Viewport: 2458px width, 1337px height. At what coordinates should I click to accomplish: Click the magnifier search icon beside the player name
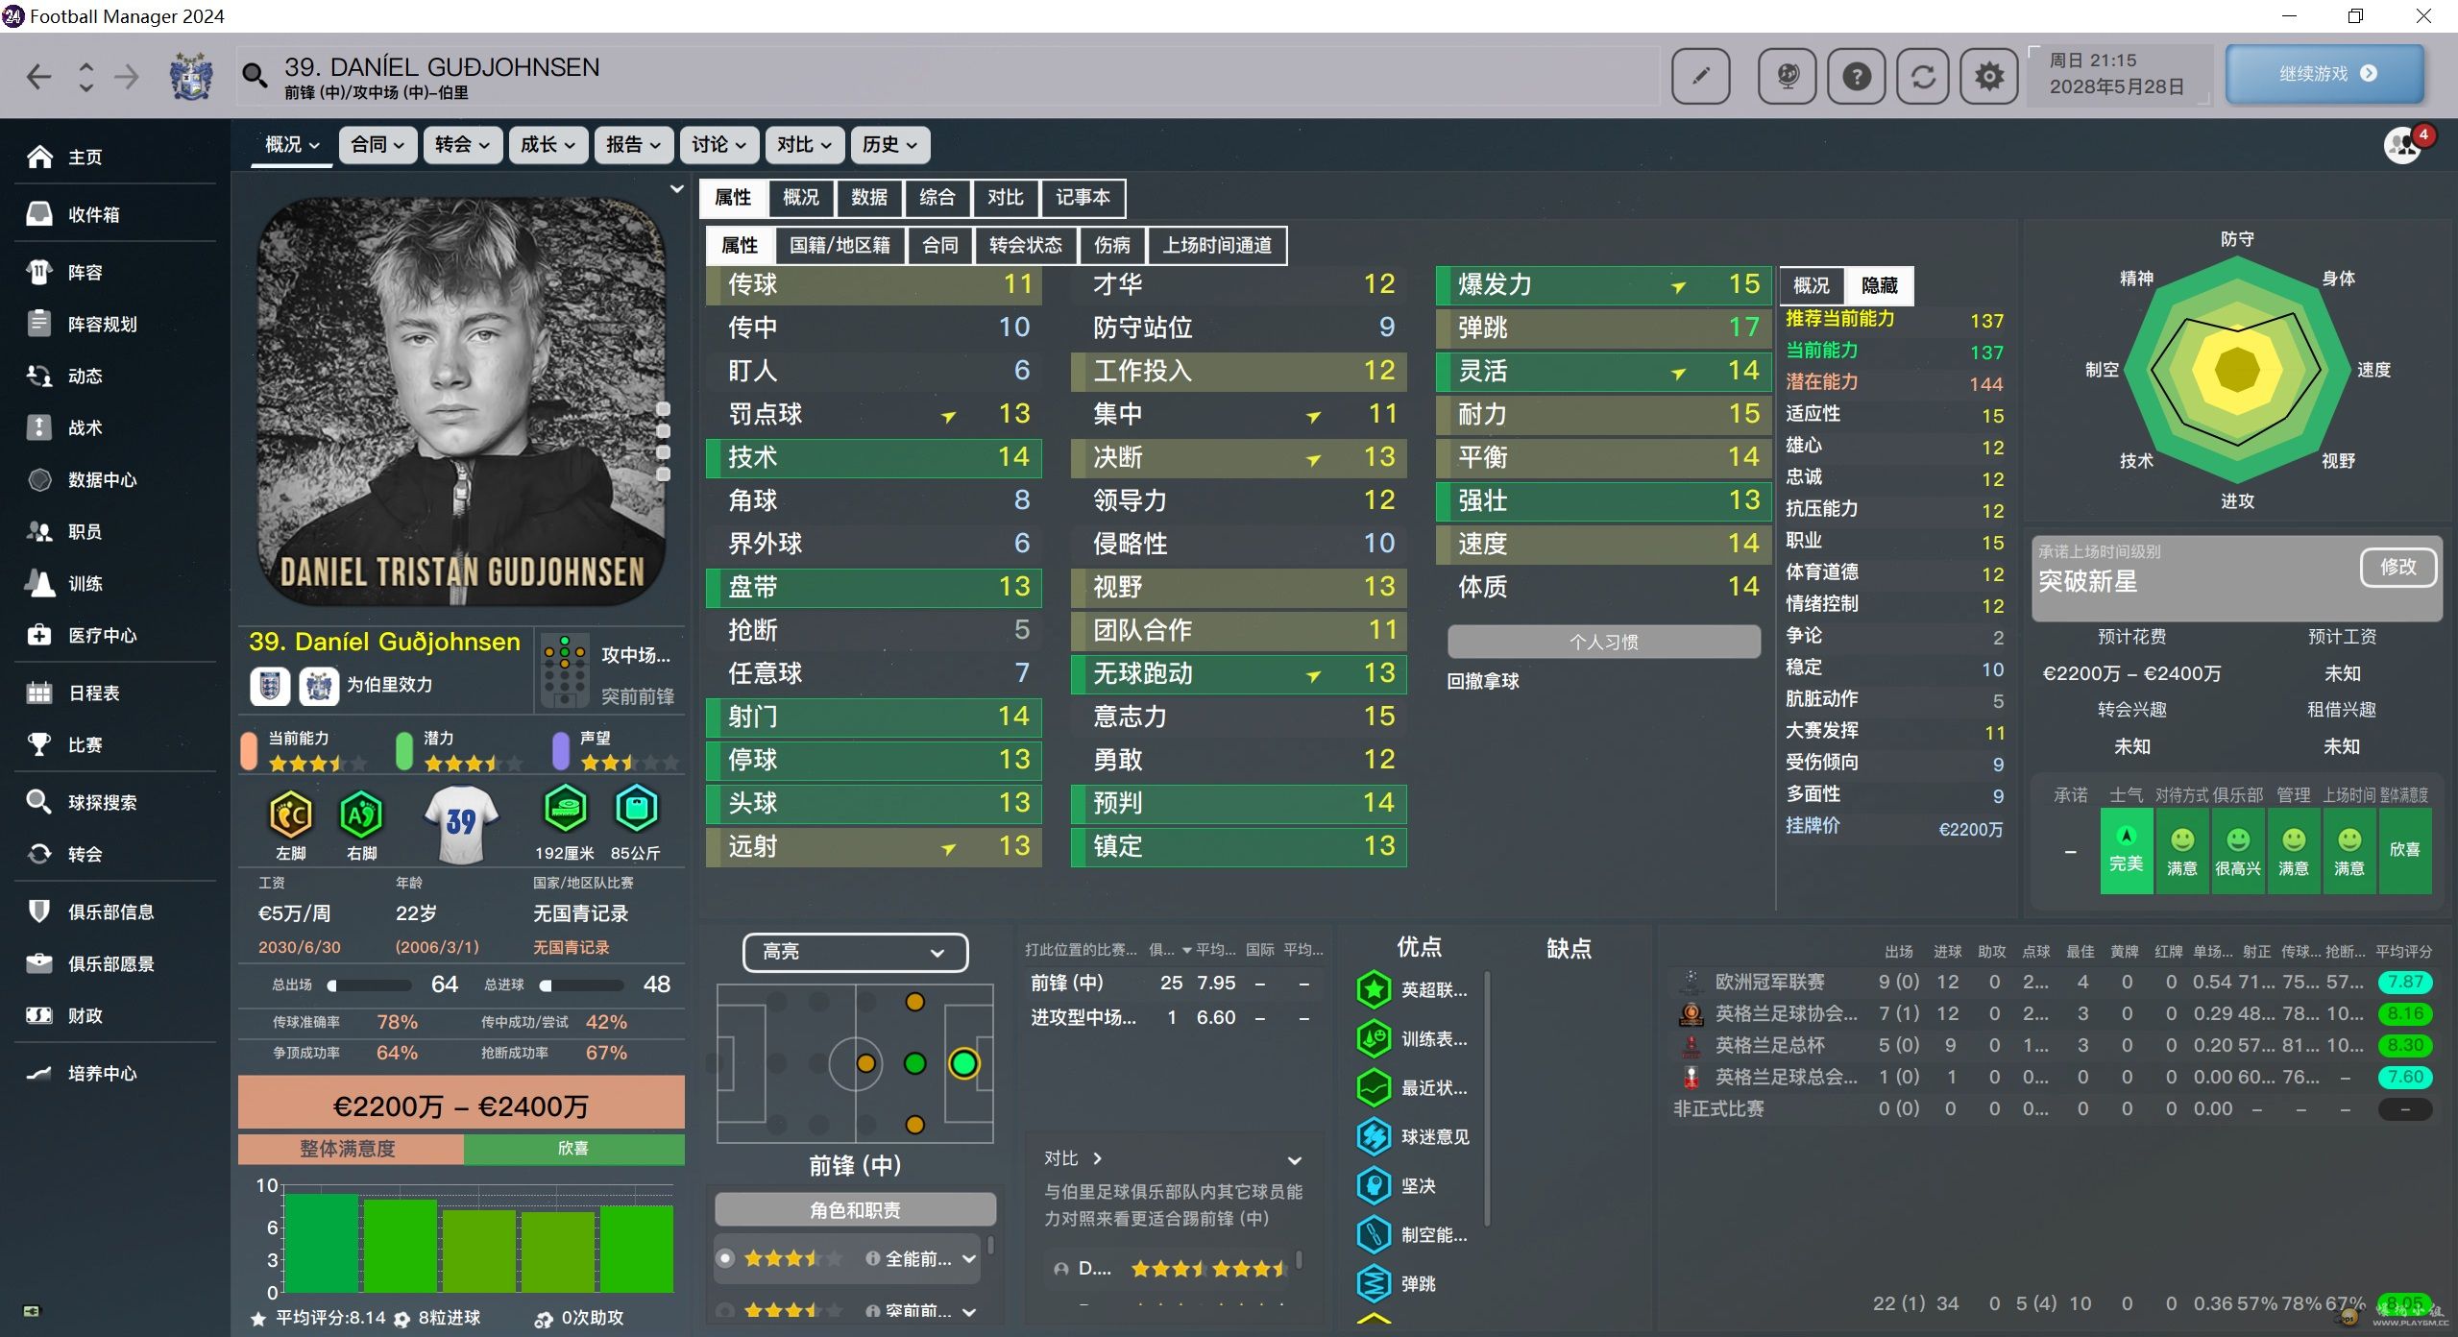255,75
